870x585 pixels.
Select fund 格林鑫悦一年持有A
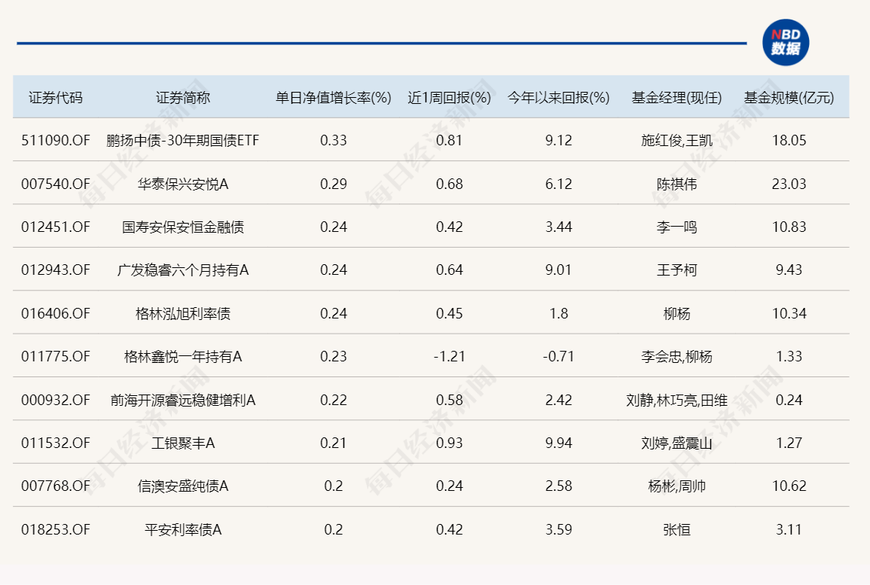tap(183, 357)
